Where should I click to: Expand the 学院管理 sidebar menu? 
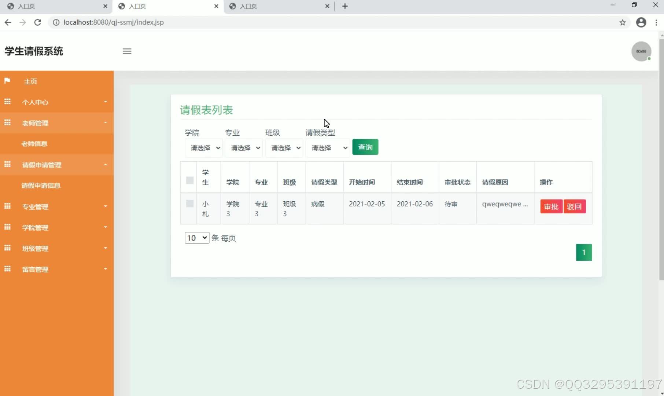(x=57, y=227)
